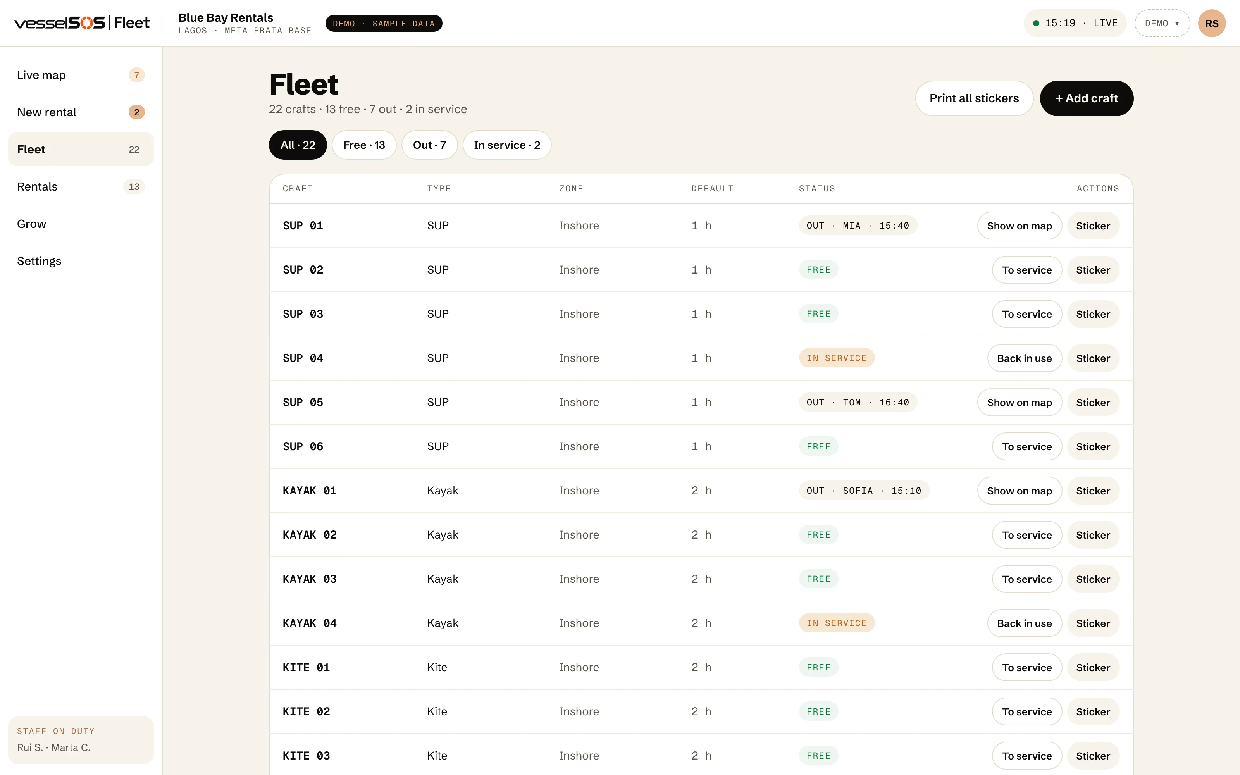Put SUP 04 back in use
Viewport: 1240px width, 775px height.
(1024, 358)
